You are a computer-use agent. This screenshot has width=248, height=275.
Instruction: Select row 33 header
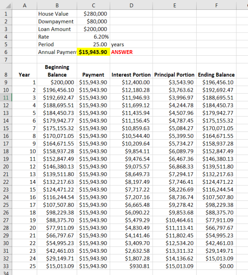pyautogui.click(x=6, y=266)
